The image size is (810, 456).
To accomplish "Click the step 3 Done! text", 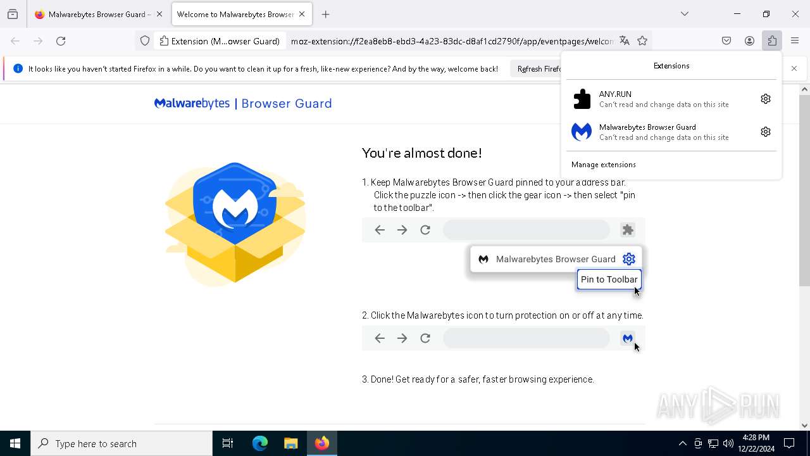I will 478,379.
